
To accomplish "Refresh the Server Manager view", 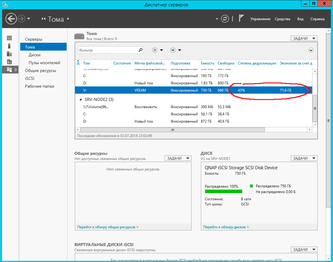I will [x=225, y=19].
